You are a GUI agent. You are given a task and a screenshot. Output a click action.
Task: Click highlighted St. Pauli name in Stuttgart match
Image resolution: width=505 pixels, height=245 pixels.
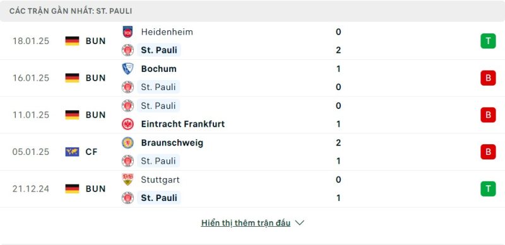coord(159,198)
